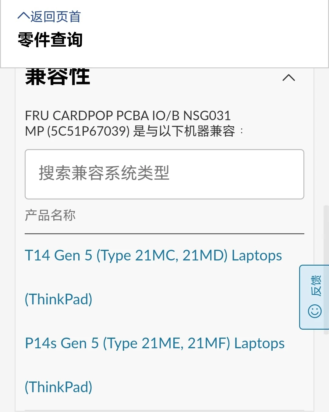
Task: Click the 零件查询 page title
Action: (50, 40)
